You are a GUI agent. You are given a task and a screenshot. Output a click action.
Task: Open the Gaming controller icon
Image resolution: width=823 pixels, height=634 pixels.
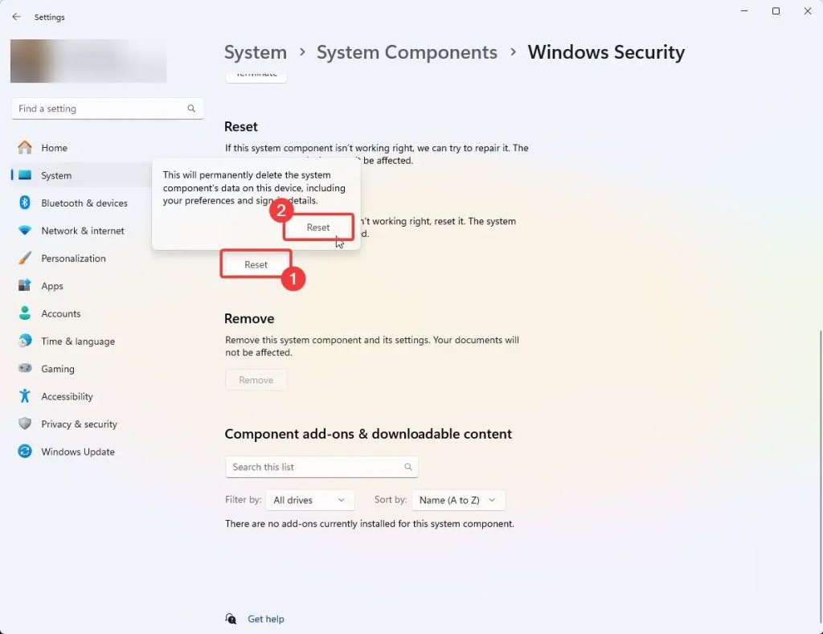click(x=25, y=369)
